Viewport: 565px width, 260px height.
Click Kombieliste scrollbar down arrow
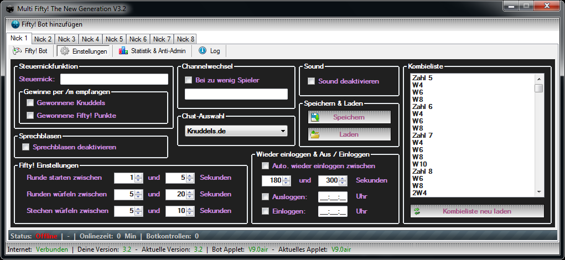point(538,192)
